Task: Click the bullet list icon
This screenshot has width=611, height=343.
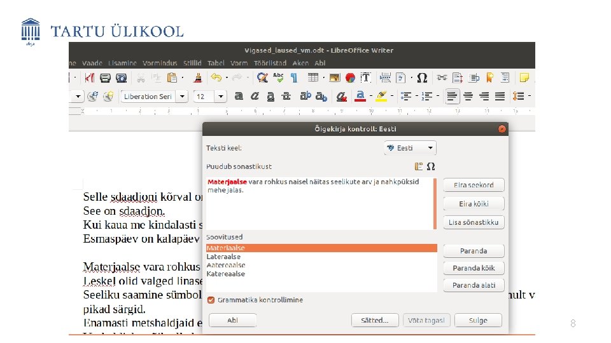Action: click(406, 96)
